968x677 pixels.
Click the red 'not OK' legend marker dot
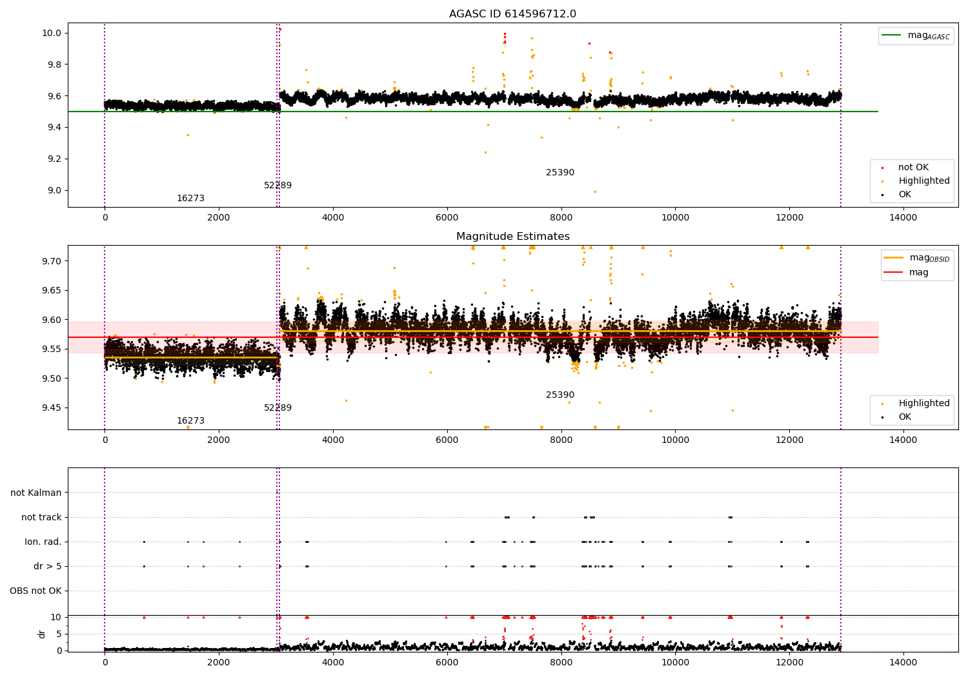[x=882, y=168]
